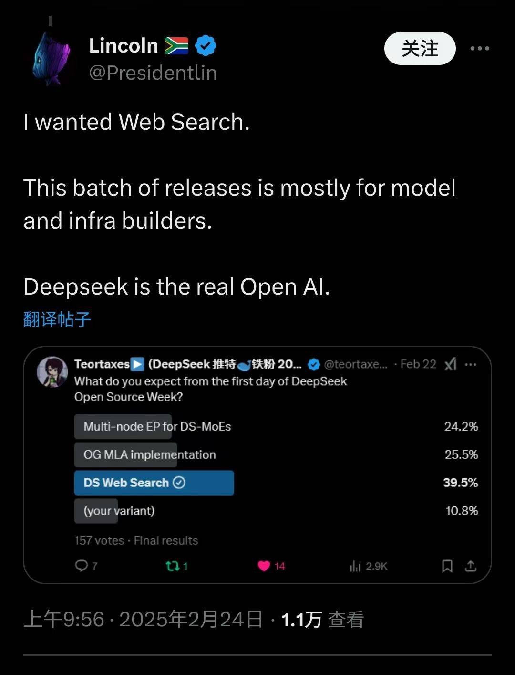The width and height of the screenshot is (515, 675).
Task: Select the (your variant) poll option
Action: [x=119, y=511]
